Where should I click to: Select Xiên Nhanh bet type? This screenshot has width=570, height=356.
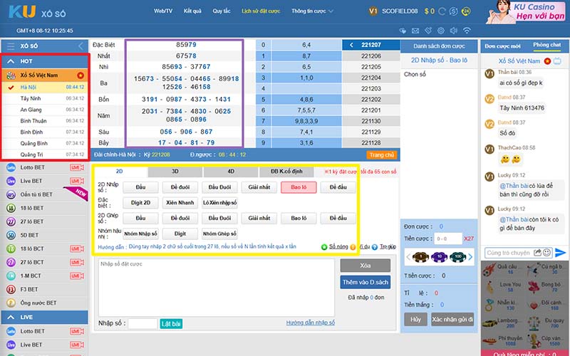[180, 203]
